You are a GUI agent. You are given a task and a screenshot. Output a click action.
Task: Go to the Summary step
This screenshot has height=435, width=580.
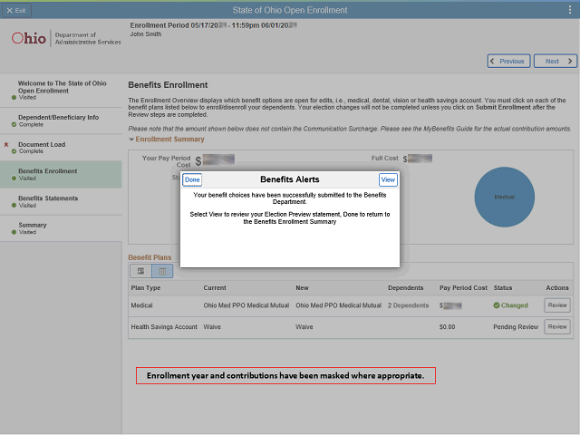tap(61, 228)
